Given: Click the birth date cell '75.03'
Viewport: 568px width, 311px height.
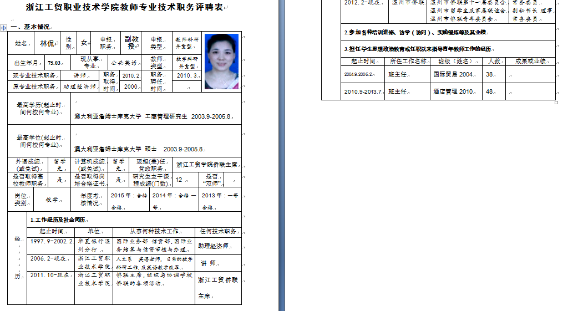Looking at the screenshot, I should pos(54,63).
